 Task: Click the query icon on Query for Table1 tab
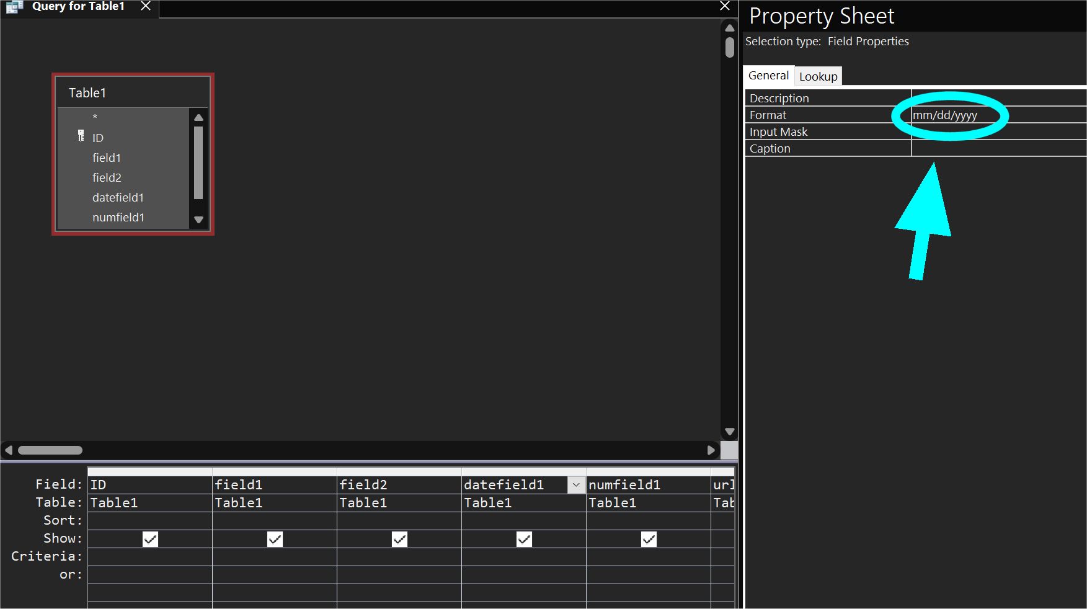[14, 7]
